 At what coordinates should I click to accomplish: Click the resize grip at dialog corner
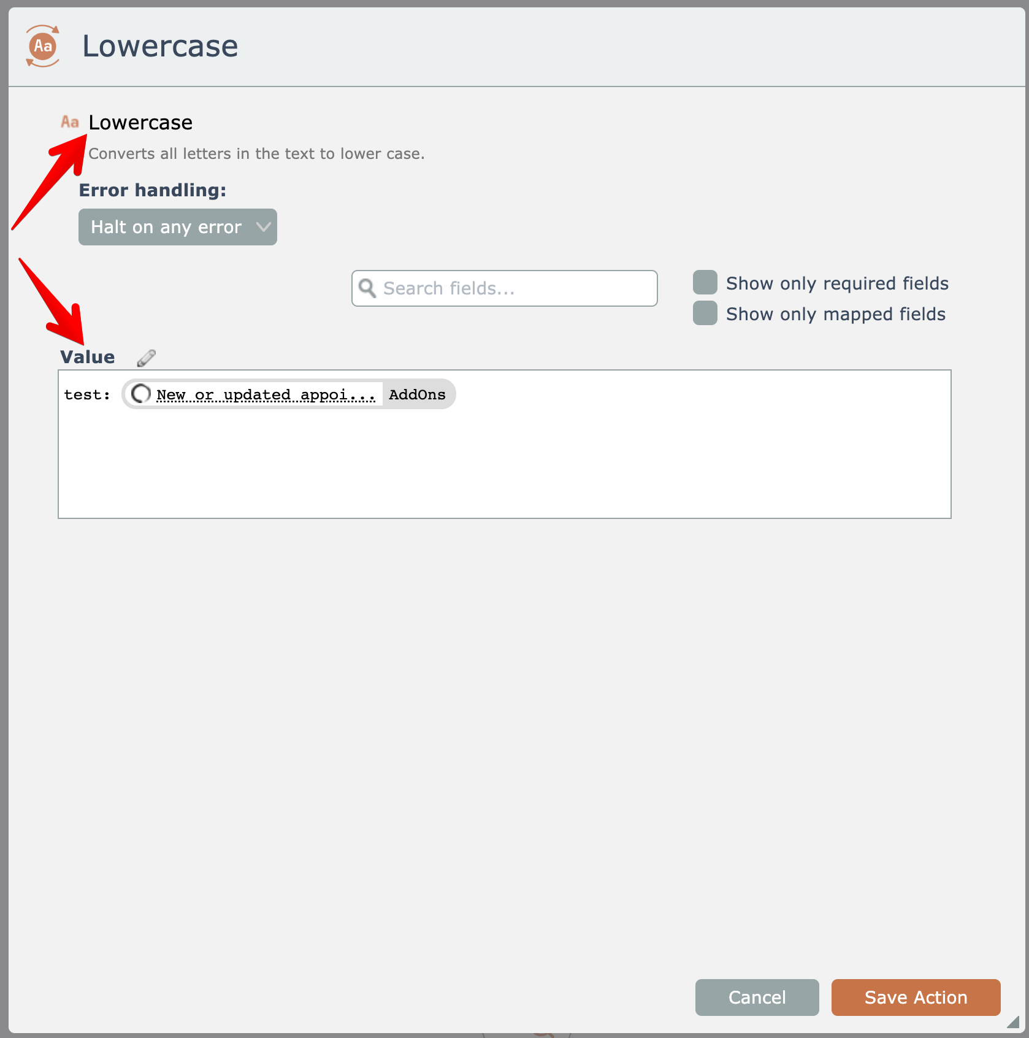1012,1022
